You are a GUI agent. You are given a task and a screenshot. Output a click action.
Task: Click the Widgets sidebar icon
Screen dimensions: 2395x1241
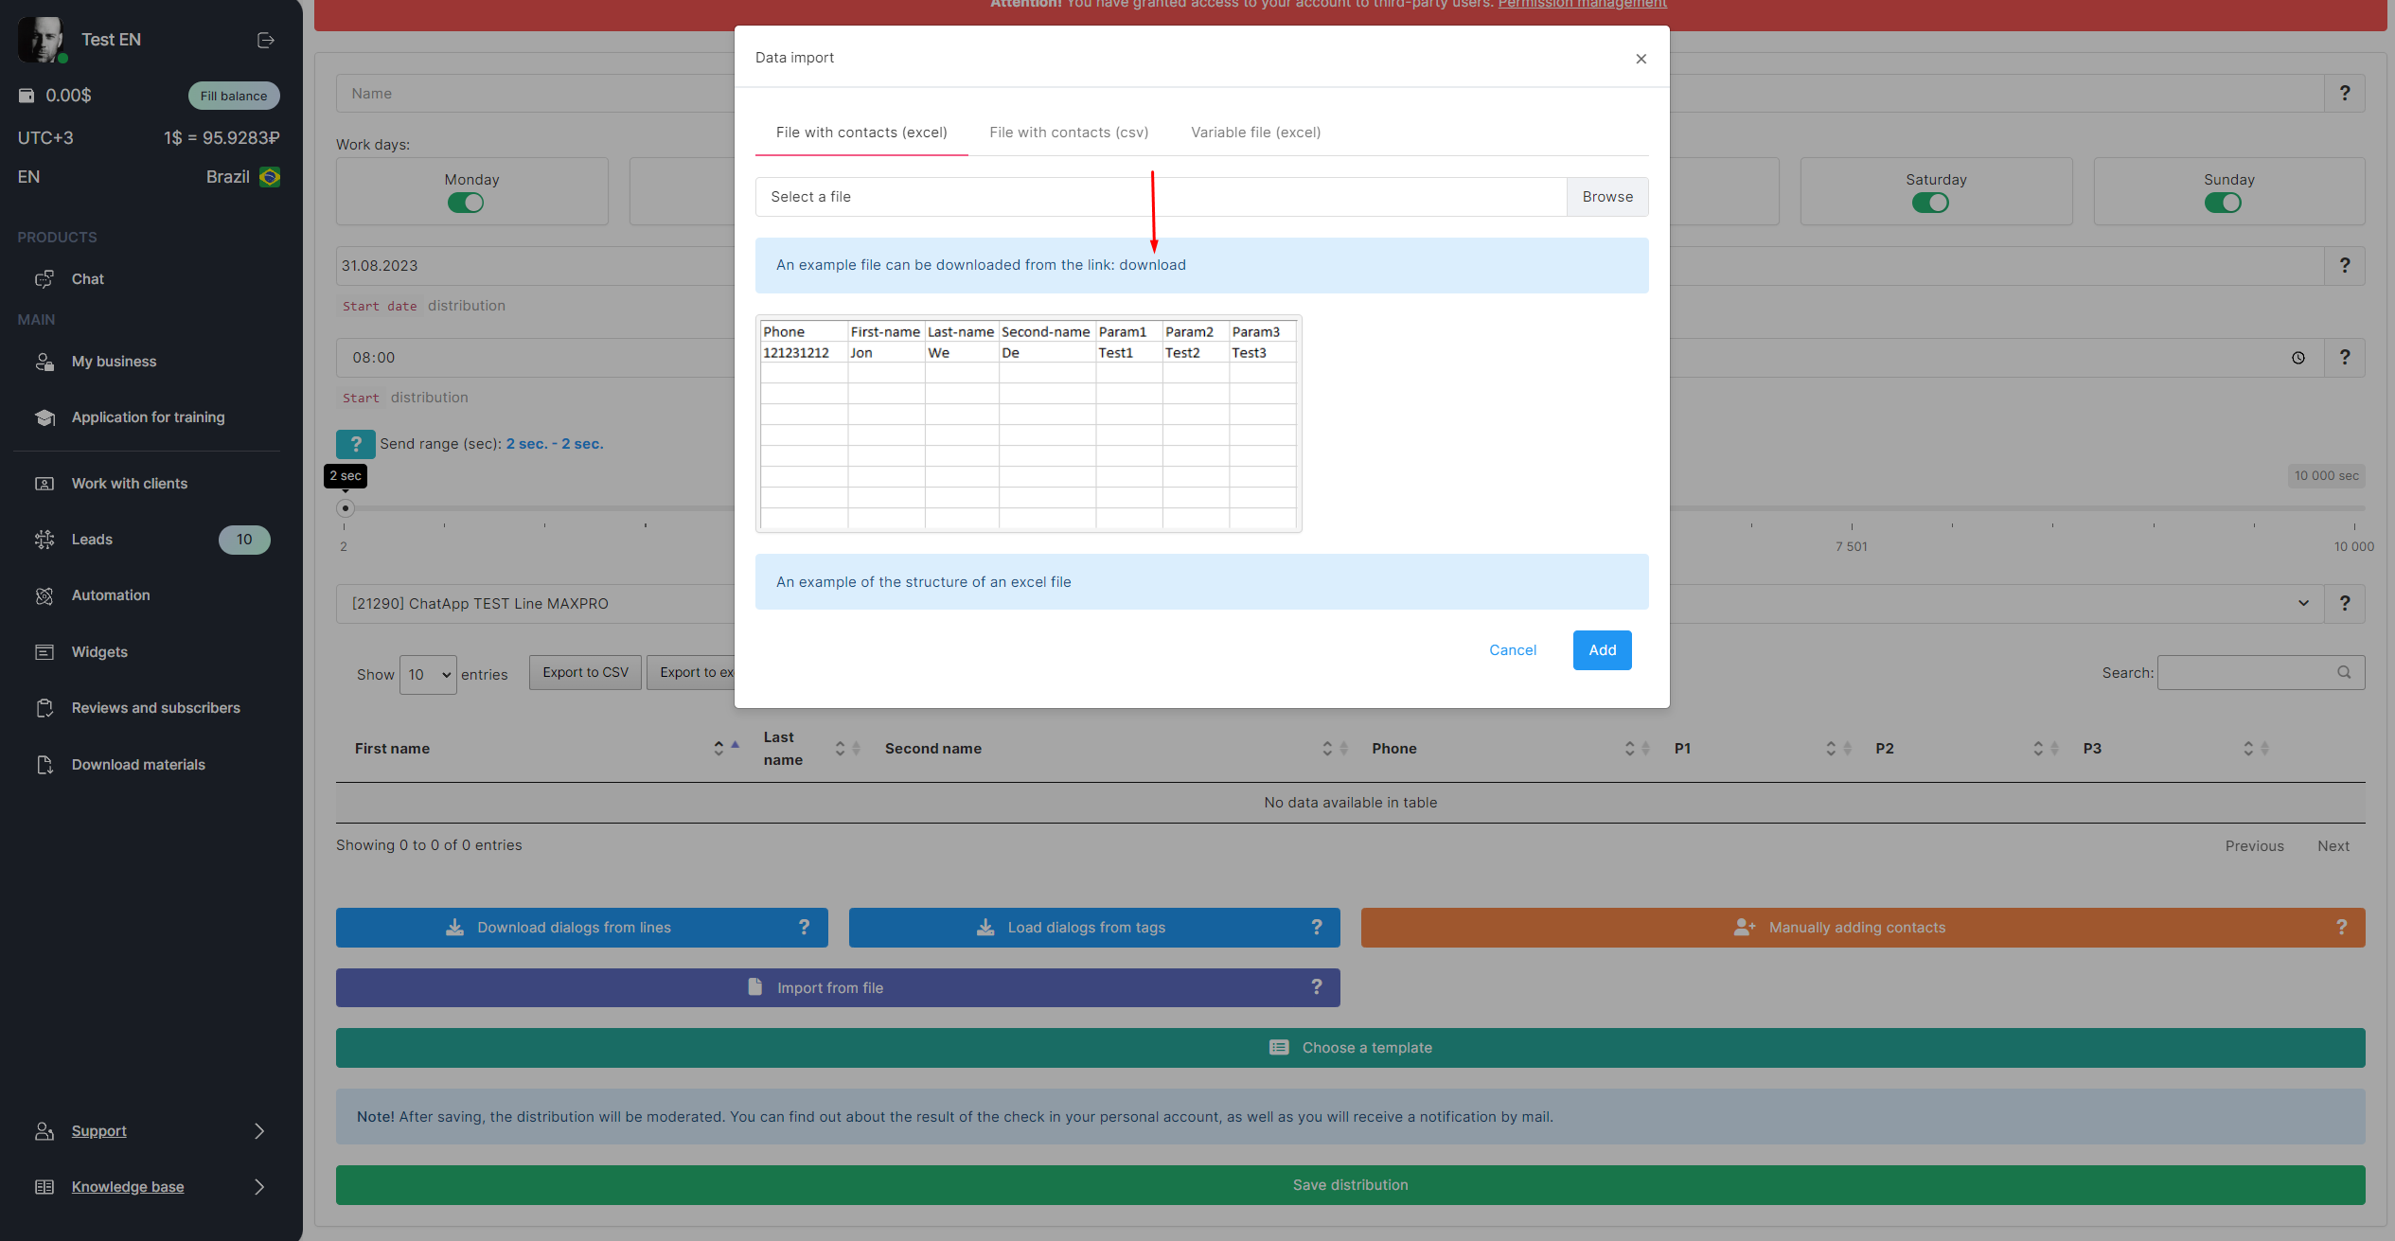(44, 652)
